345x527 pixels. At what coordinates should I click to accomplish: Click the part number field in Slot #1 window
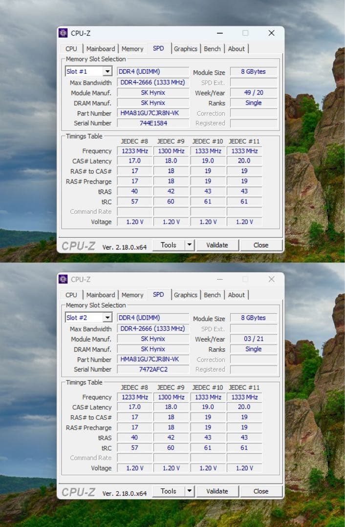tap(153, 113)
